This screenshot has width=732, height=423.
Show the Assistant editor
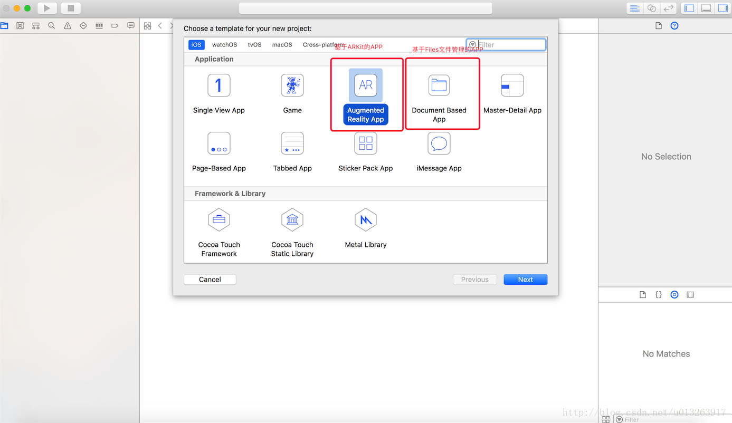(652, 8)
